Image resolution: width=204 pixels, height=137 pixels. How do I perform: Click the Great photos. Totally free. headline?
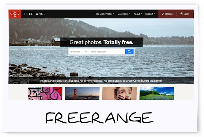pyautogui.click(x=101, y=42)
